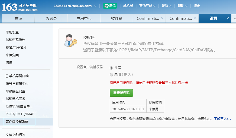Open 来信分类 settings
Screen dimensions: 236x138
pos(12,55)
